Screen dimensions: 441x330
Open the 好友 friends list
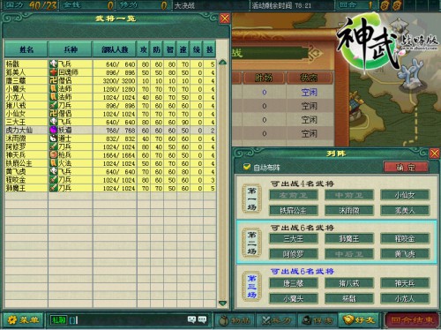coord(359,320)
